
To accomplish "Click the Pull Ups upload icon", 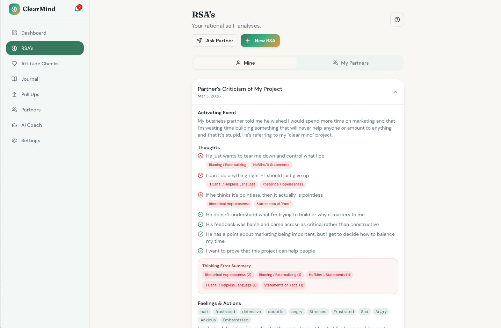I will point(14,94).
